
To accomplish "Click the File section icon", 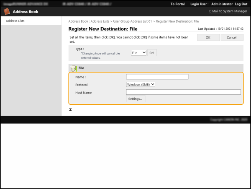I will 73,68.
